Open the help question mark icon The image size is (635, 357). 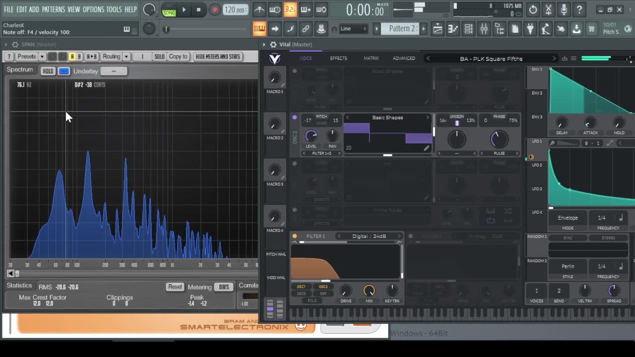[x=579, y=9]
